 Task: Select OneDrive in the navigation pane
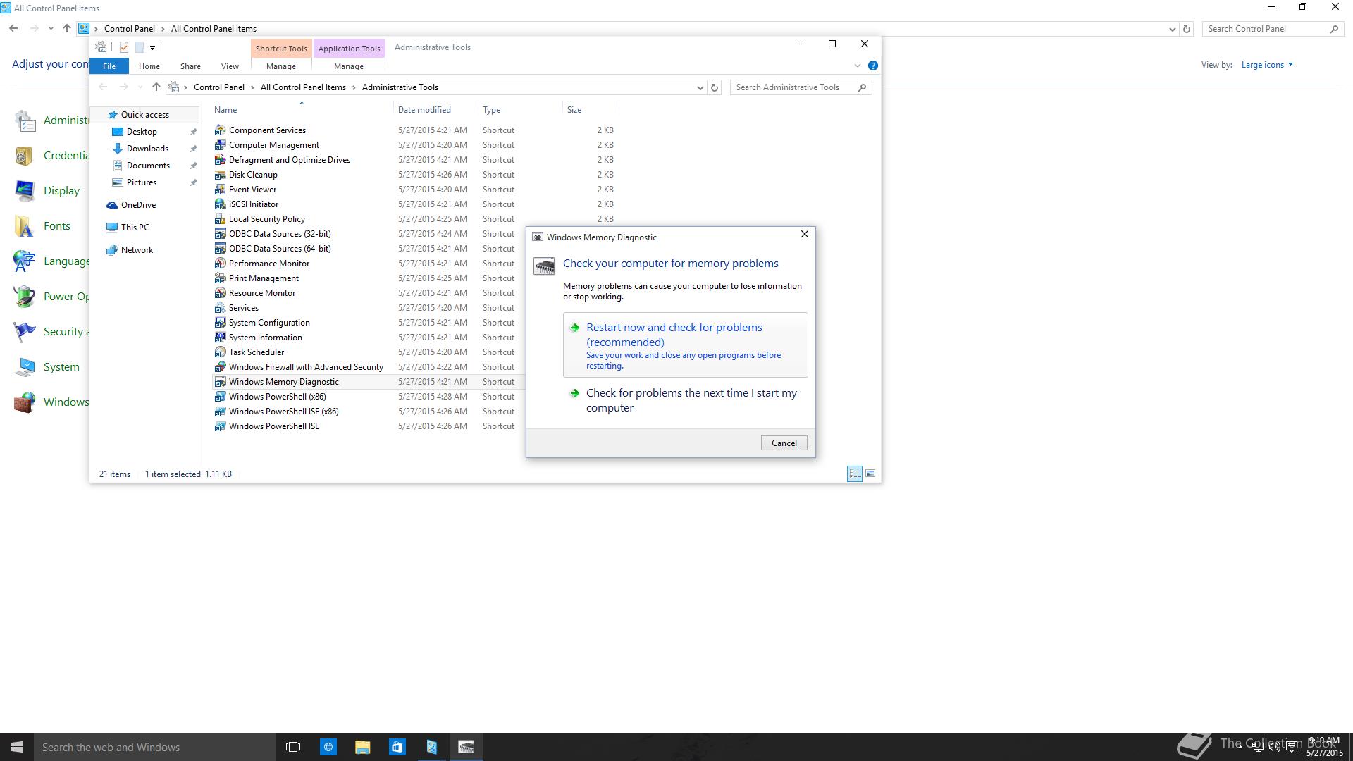tap(138, 205)
